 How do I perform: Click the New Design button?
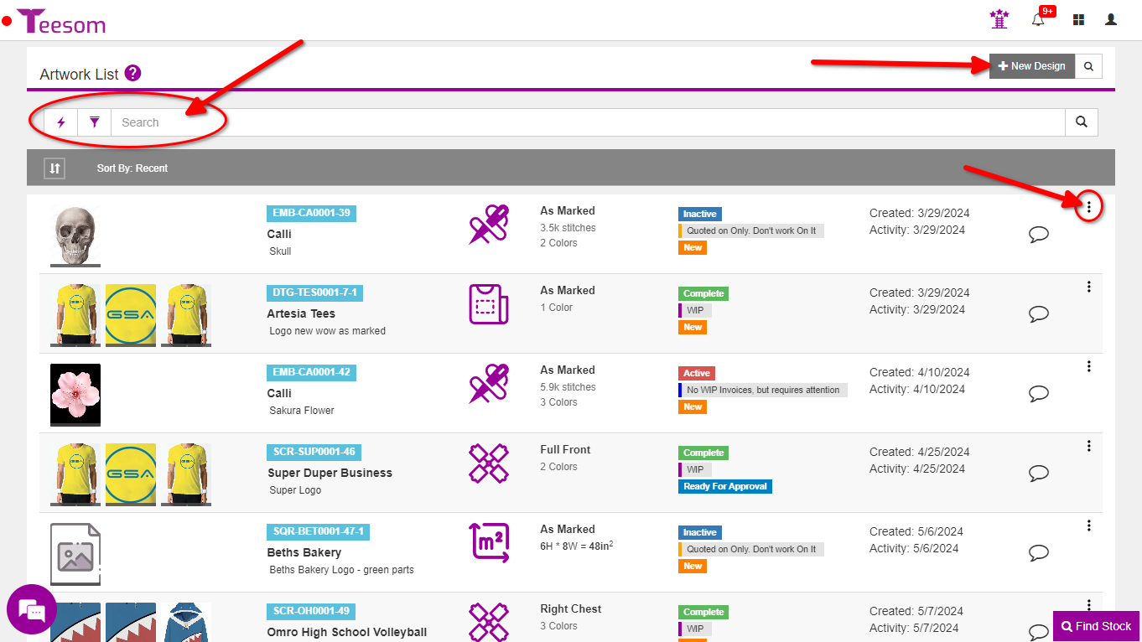tap(1031, 66)
